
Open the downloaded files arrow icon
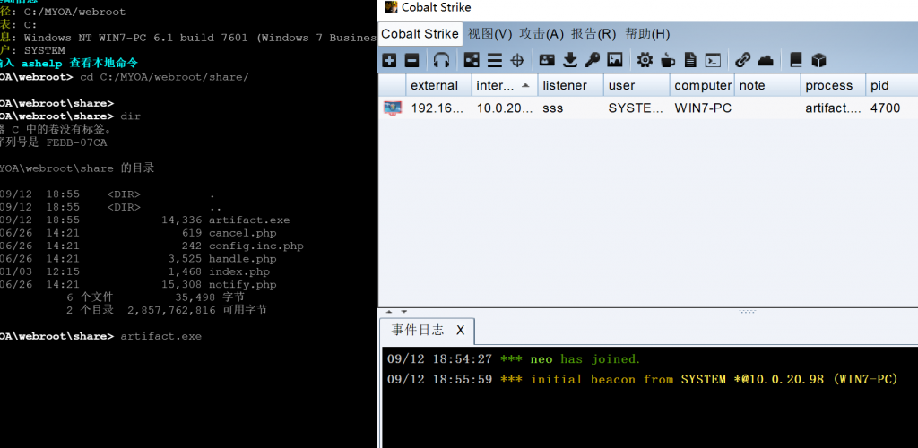click(x=570, y=60)
